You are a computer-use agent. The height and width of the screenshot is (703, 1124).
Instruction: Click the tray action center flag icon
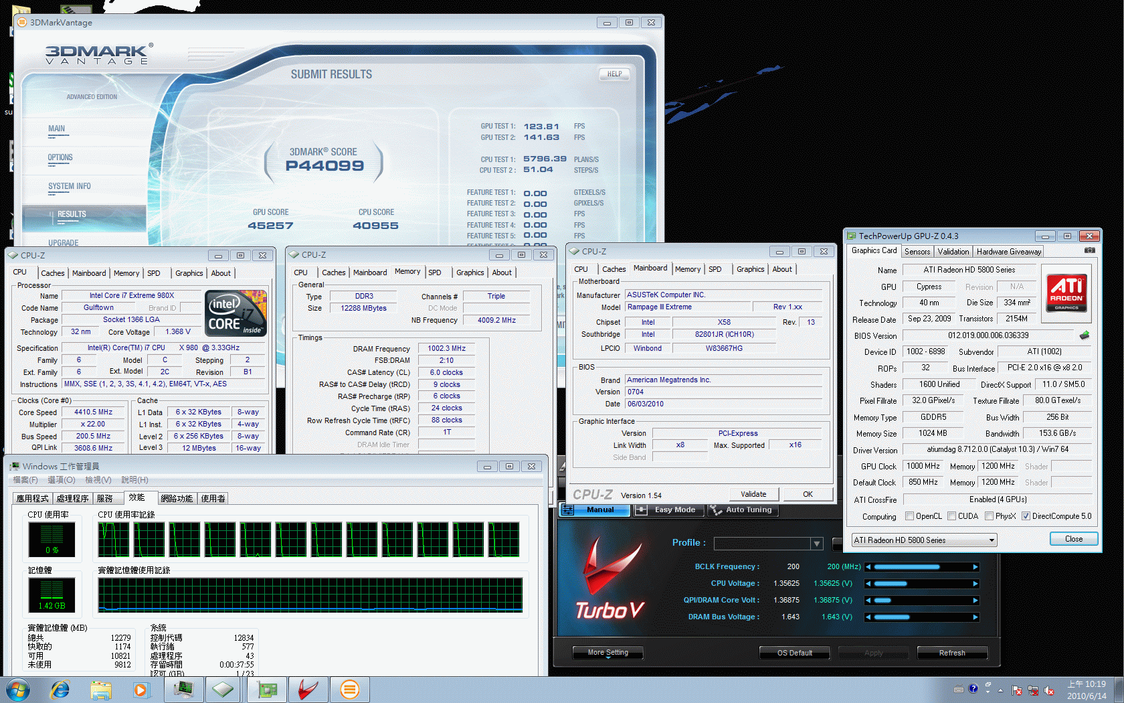1017,690
